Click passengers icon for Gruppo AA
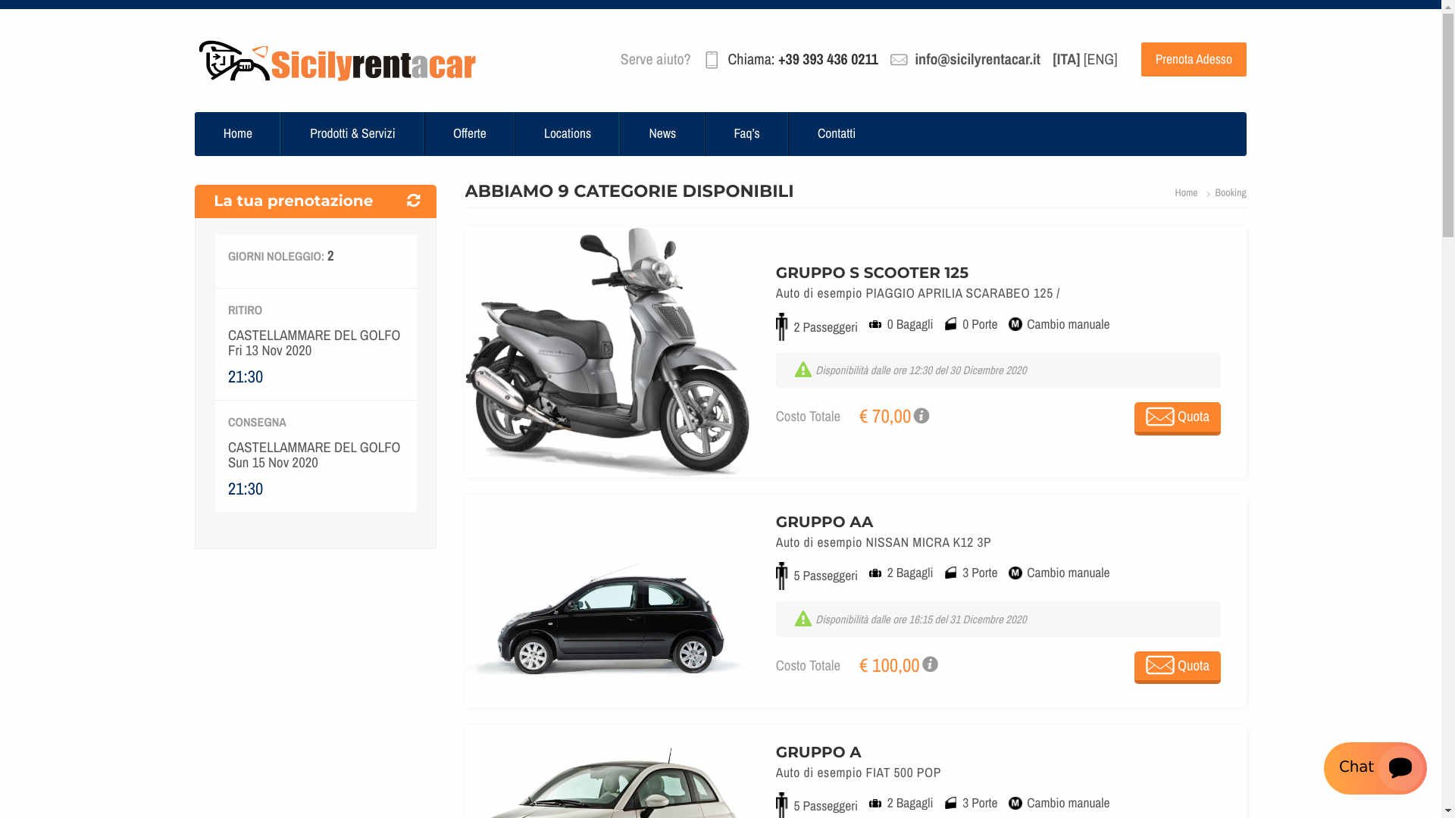This screenshot has width=1455, height=818. (x=782, y=576)
